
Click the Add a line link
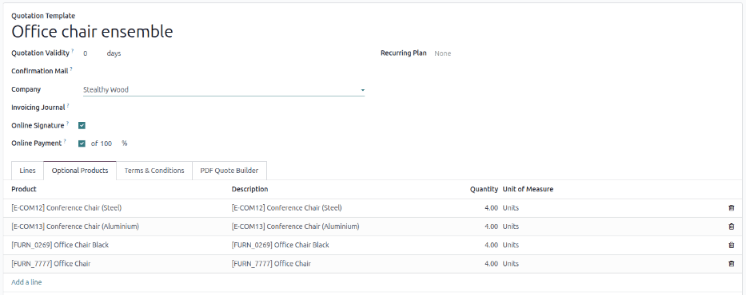(26, 282)
